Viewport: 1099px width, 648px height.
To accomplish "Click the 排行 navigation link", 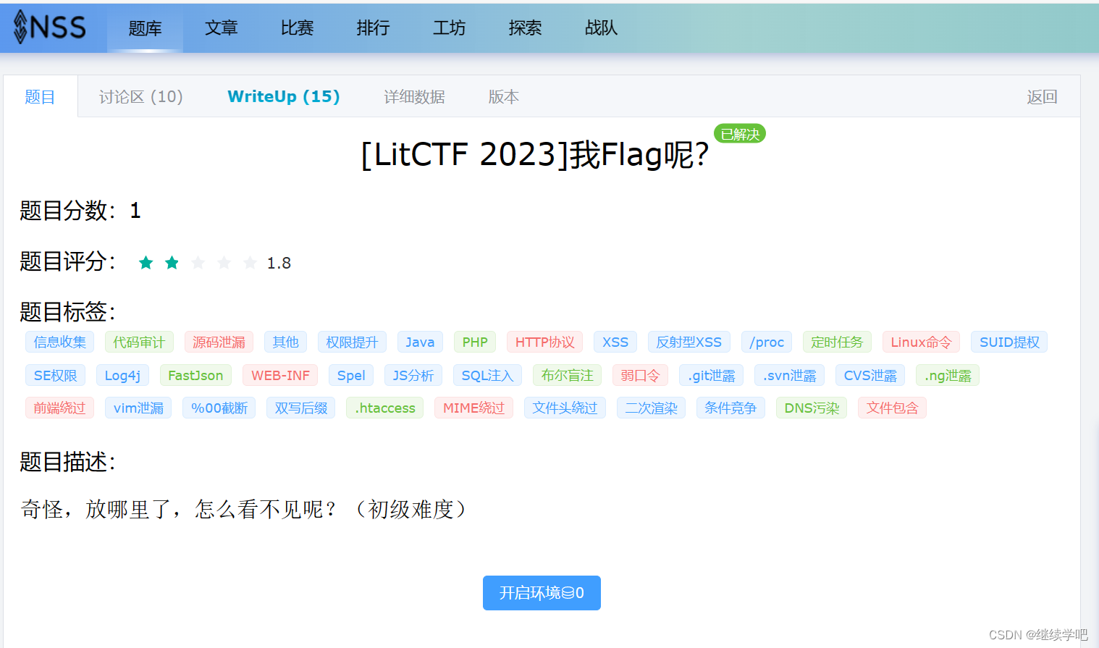I will (x=373, y=28).
